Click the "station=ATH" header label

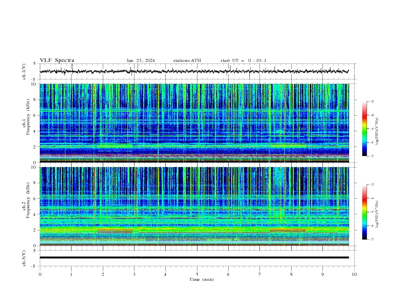pos(187,60)
